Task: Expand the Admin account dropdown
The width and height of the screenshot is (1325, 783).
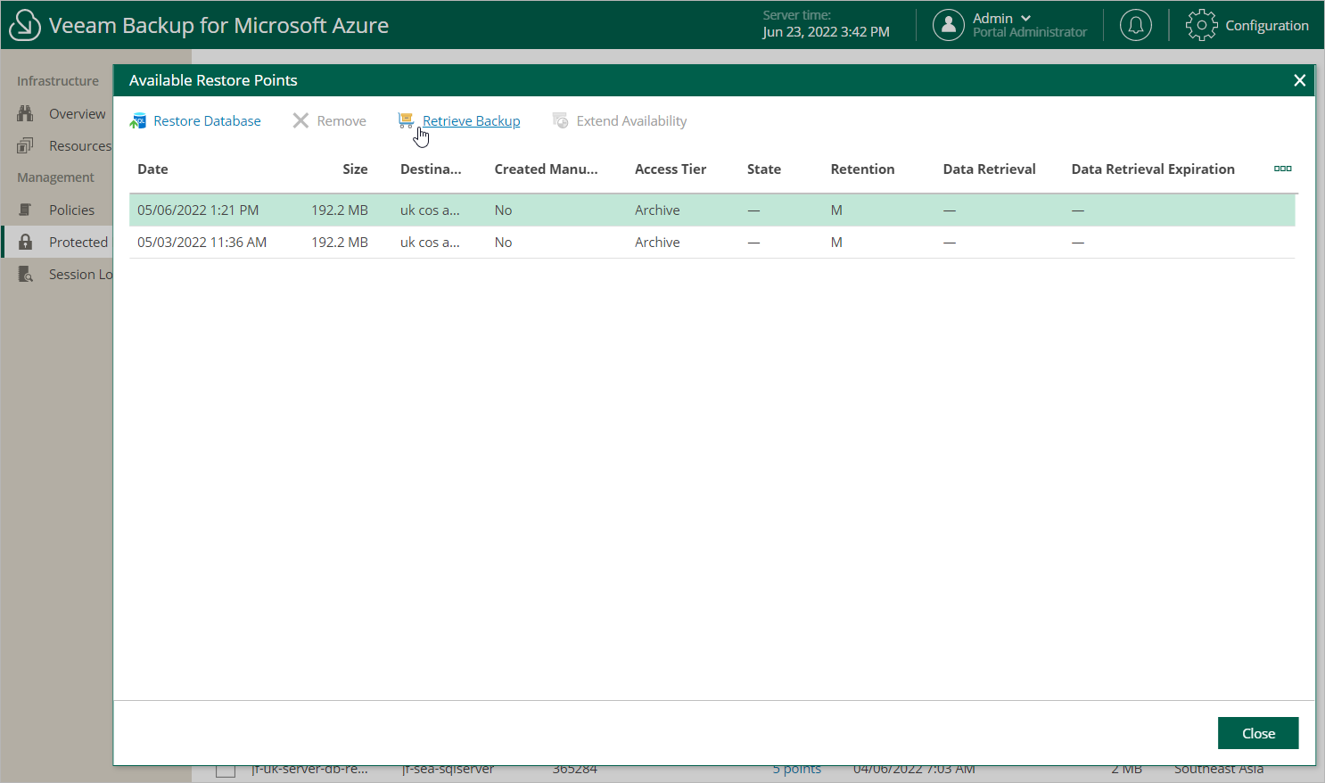Action: click(x=1025, y=18)
